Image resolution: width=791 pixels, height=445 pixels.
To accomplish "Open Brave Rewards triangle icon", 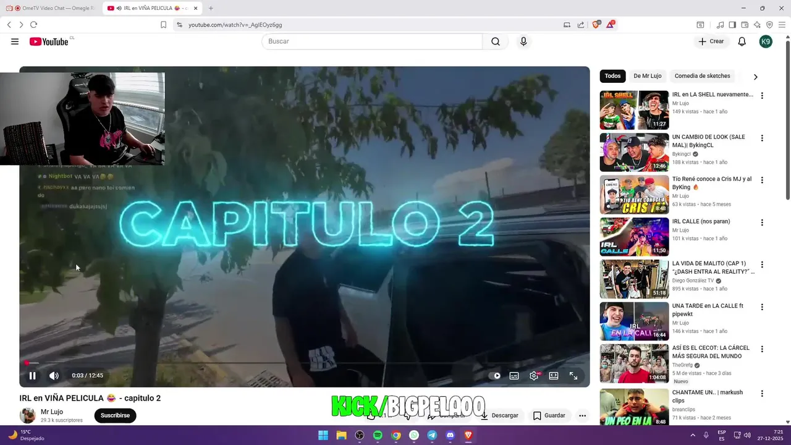I will [611, 25].
